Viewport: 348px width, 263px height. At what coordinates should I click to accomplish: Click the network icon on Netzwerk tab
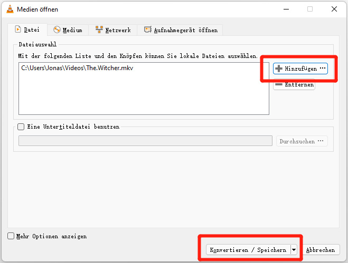(x=99, y=30)
